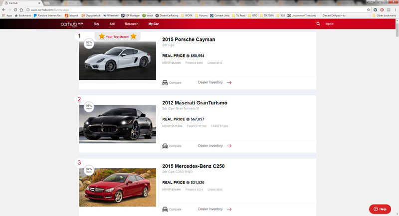The image size is (399, 216).
Task: Click the white Porsche Cayman photo
Action: click(118, 60)
